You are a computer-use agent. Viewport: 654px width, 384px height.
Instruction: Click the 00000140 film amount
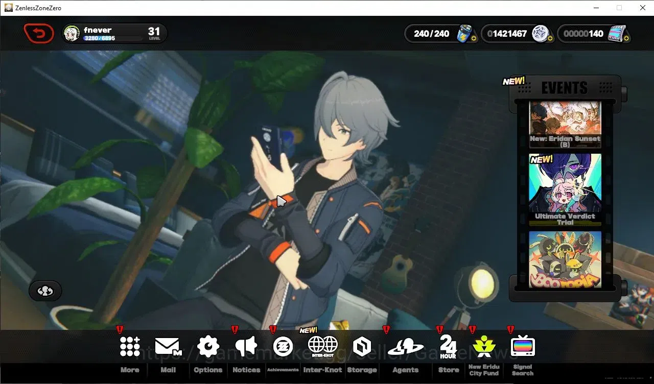(x=583, y=34)
